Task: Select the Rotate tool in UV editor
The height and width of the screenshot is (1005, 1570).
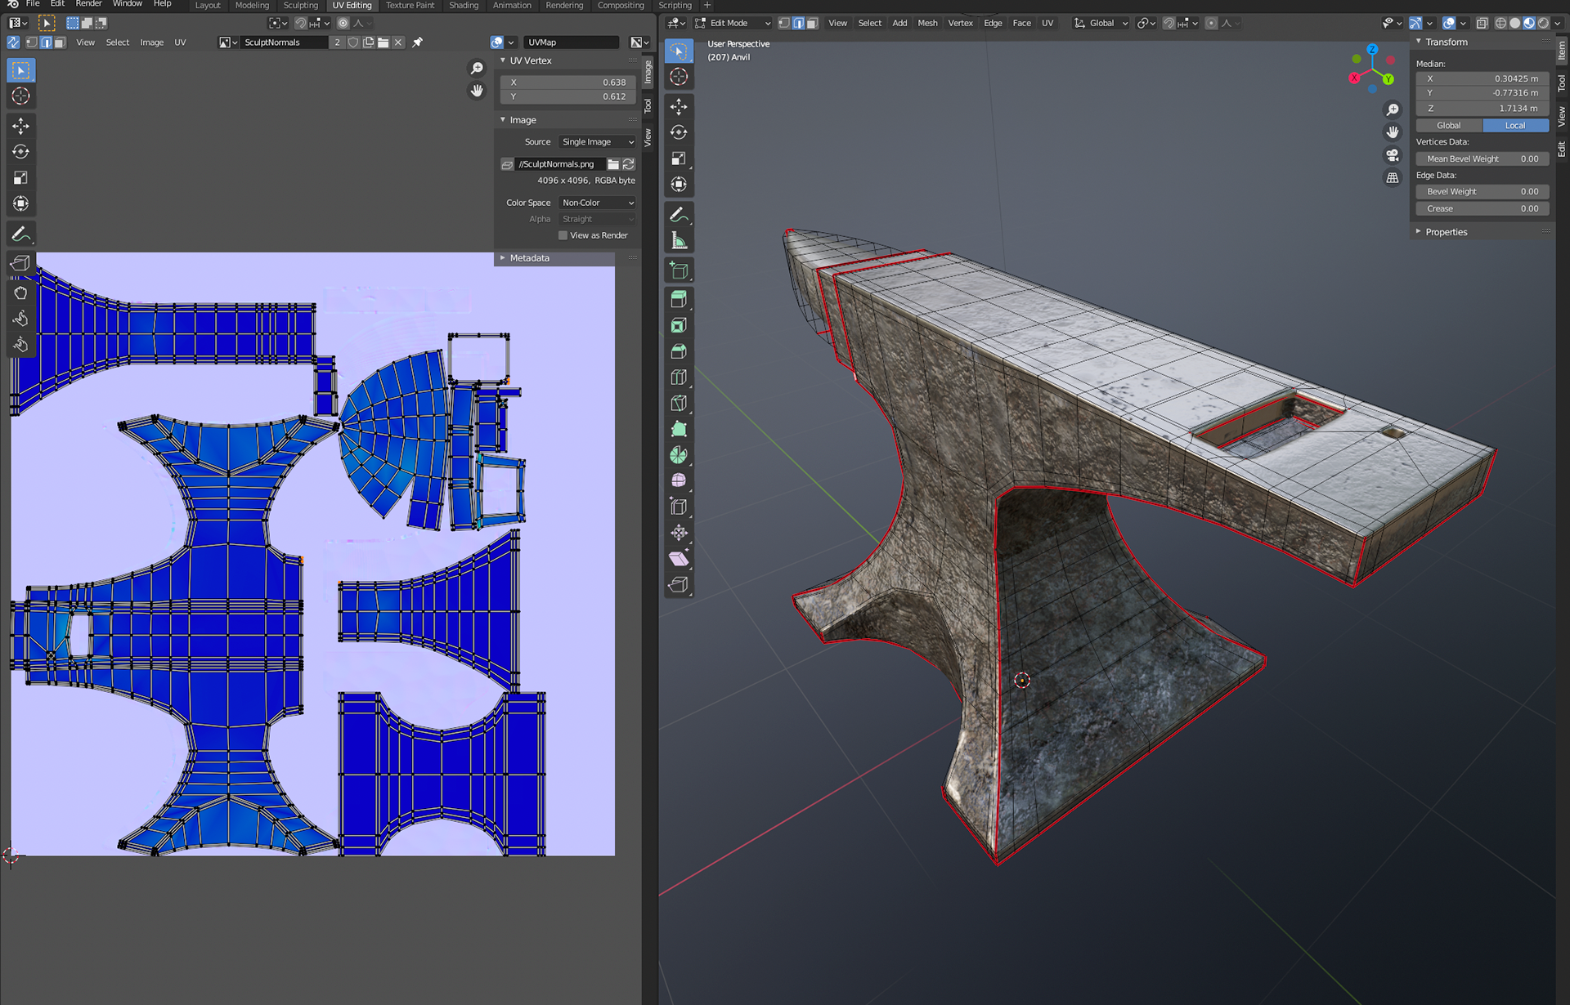Action: tap(21, 152)
